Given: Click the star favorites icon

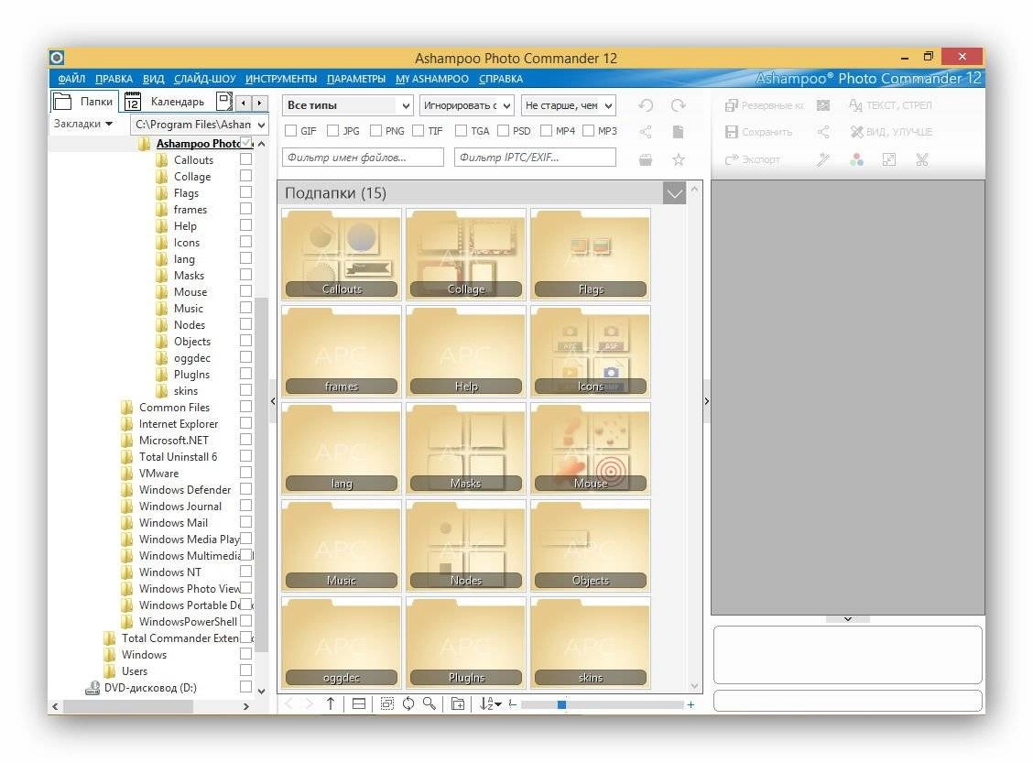Looking at the screenshot, I should tap(678, 159).
